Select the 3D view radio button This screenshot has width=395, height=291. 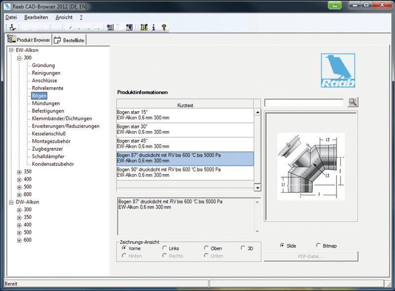pyautogui.click(x=243, y=248)
